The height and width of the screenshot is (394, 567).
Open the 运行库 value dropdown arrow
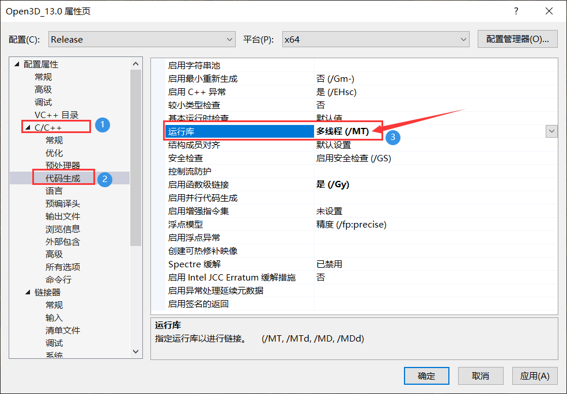(x=551, y=131)
